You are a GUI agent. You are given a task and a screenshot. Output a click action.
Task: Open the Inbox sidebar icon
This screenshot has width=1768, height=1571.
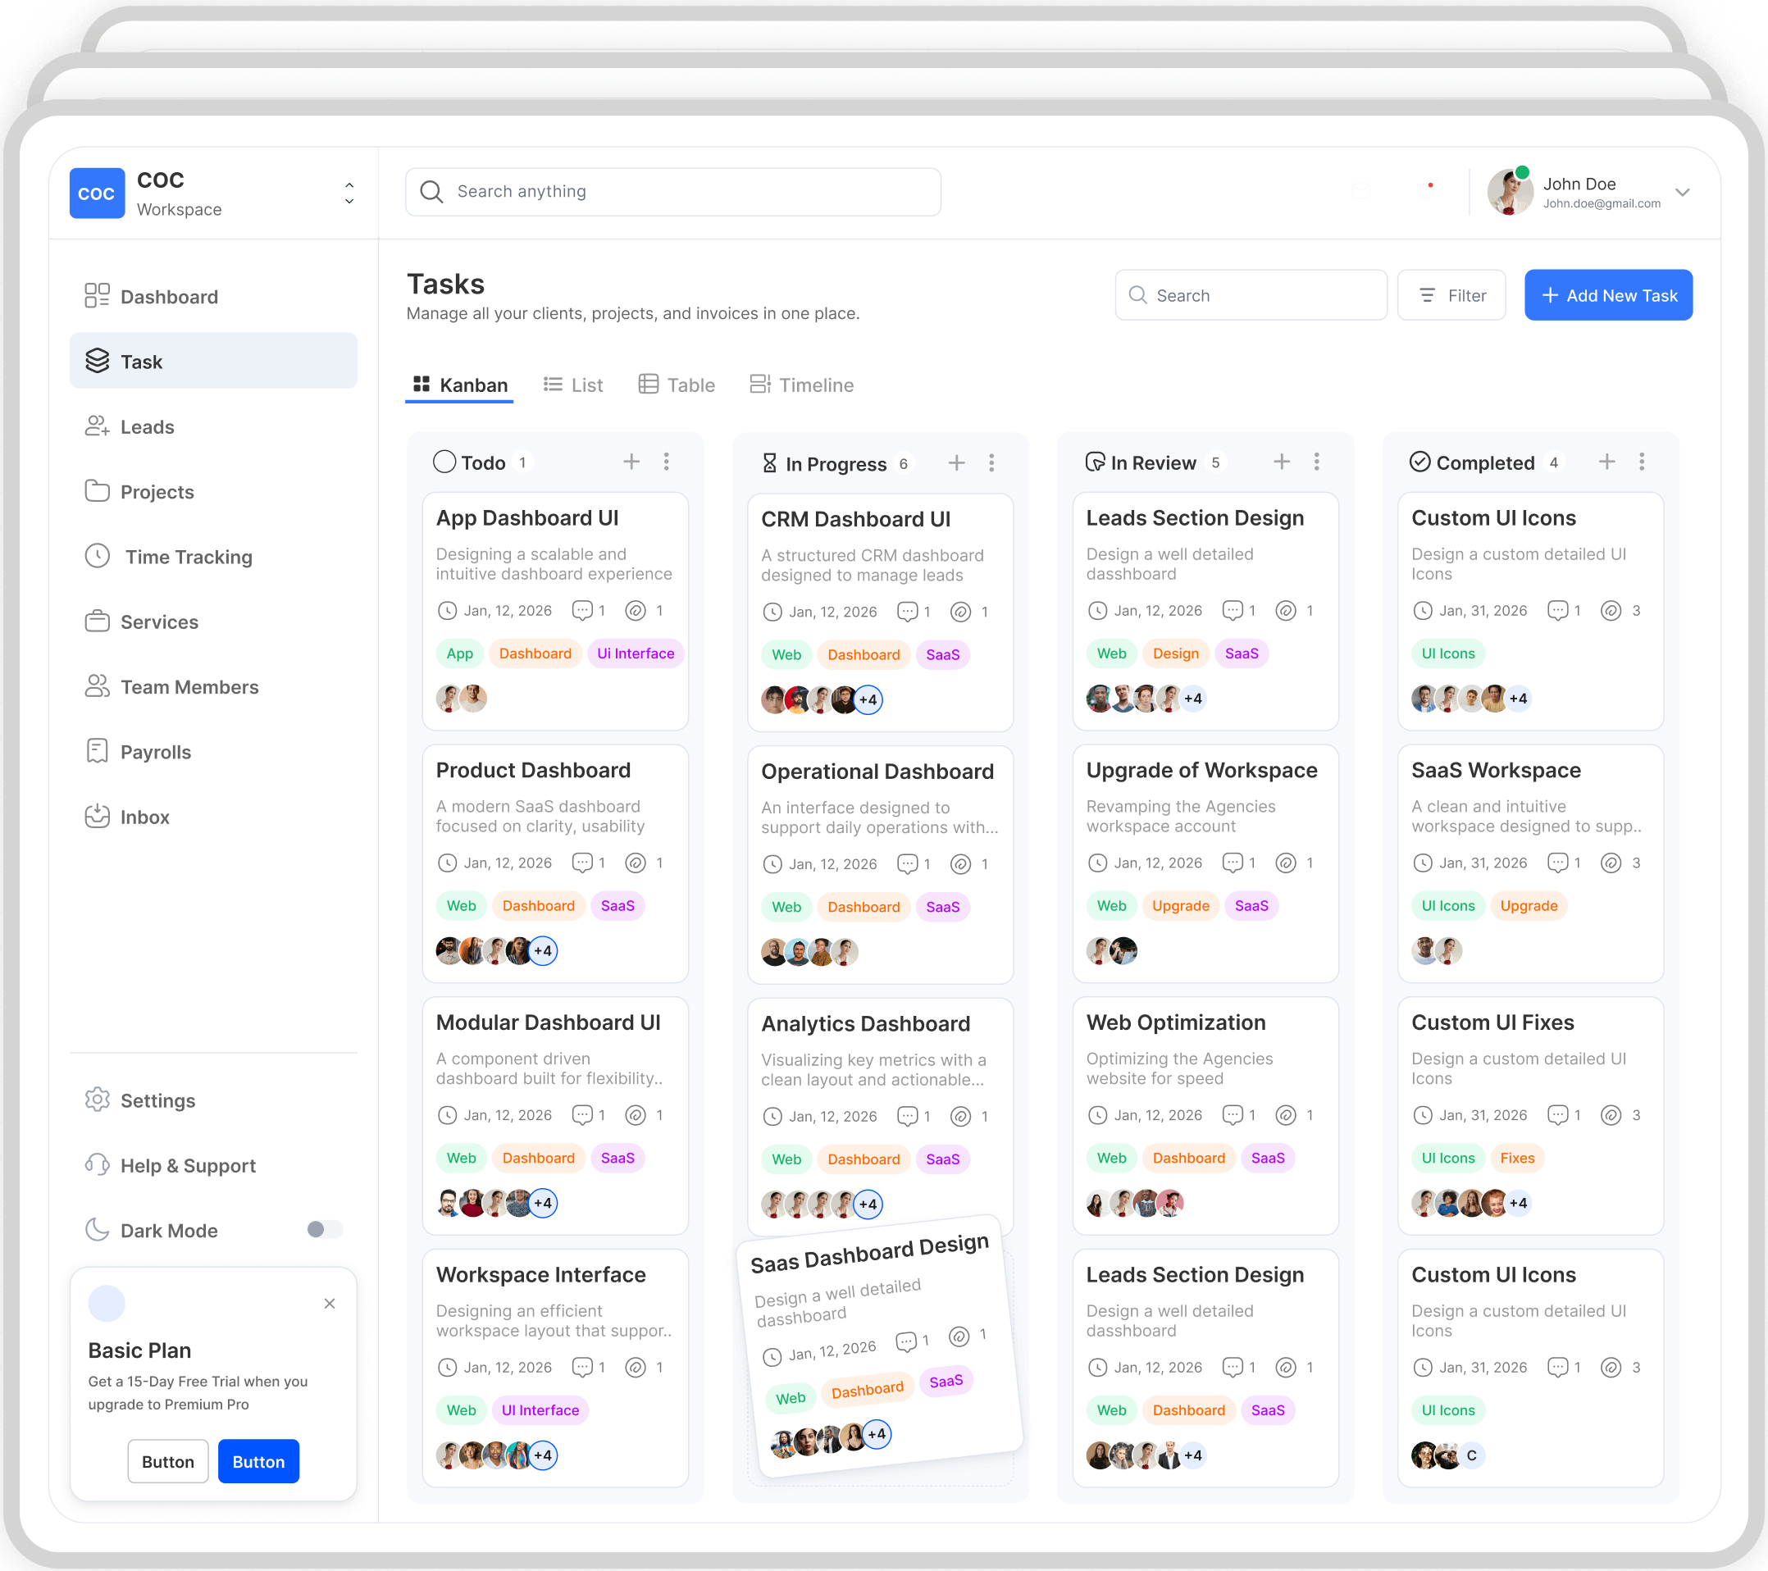pyautogui.click(x=97, y=817)
